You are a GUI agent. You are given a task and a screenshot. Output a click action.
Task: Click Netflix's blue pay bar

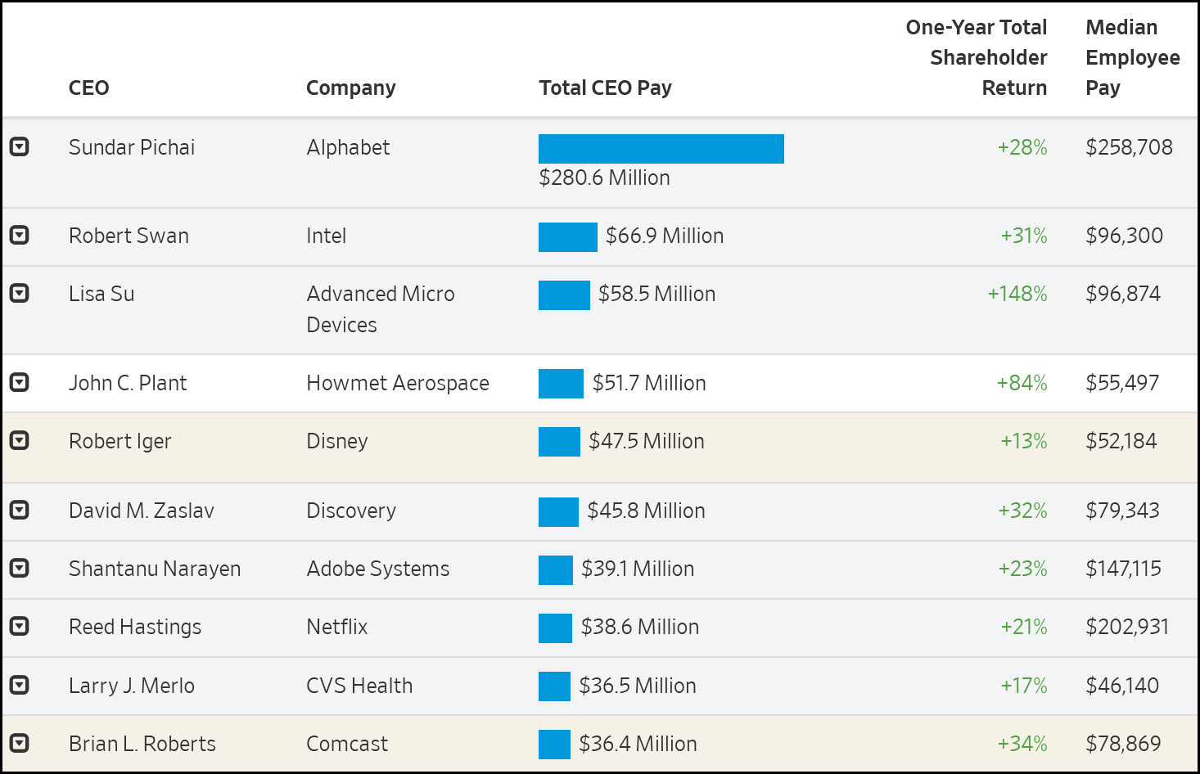point(555,628)
